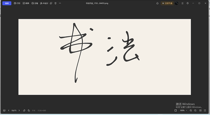Open the three-dots more options menu
The width and height of the screenshot is (210, 115).
[x=60, y=3]
